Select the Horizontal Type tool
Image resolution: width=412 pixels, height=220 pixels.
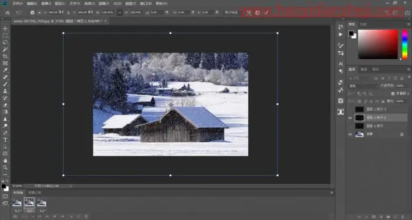pos(5,140)
